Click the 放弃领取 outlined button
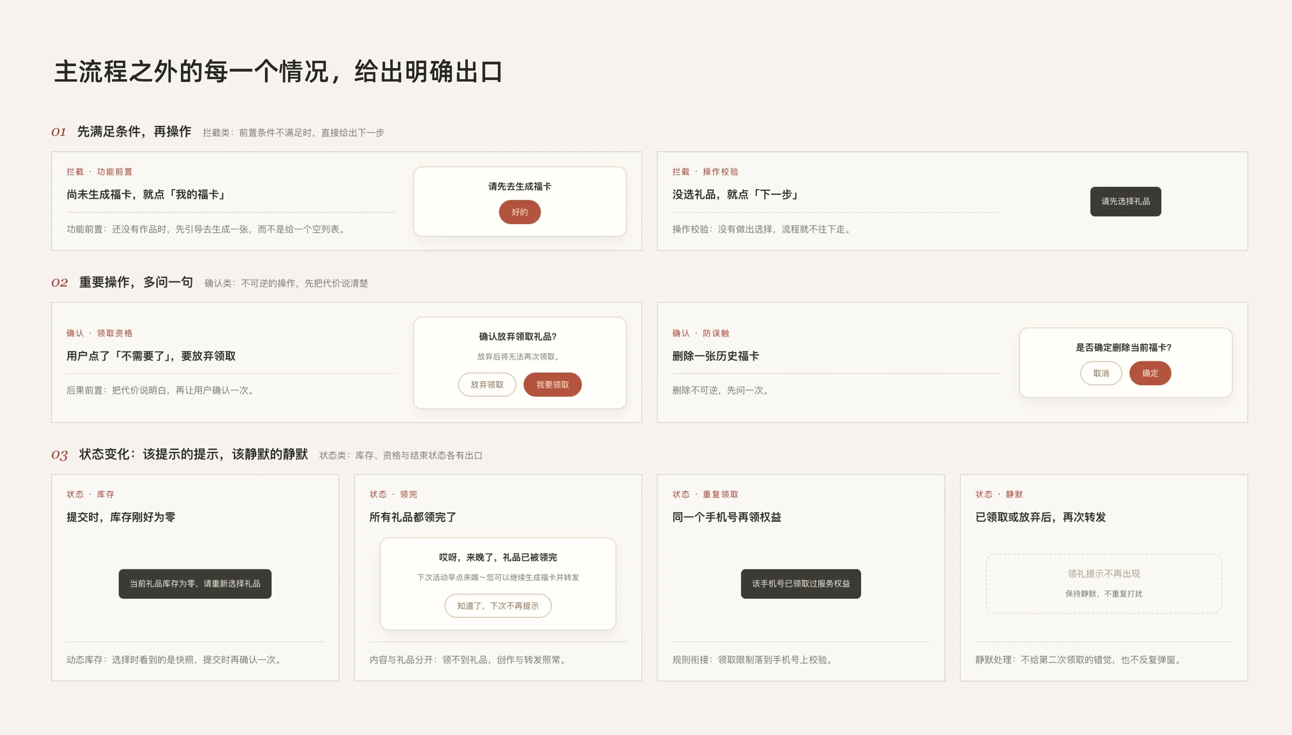The width and height of the screenshot is (1292, 735). point(487,385)
